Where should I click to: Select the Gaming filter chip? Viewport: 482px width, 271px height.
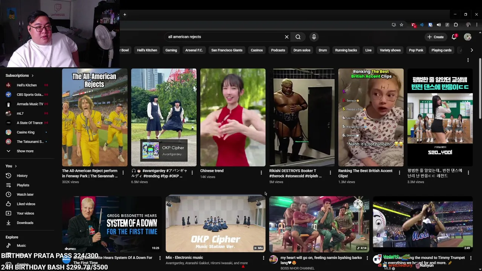tap(171, 50)
